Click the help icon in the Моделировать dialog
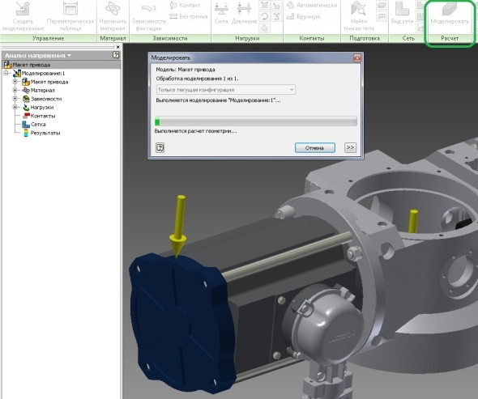The width and height of the screenshot is (478, 399). [x=160, y=148]
